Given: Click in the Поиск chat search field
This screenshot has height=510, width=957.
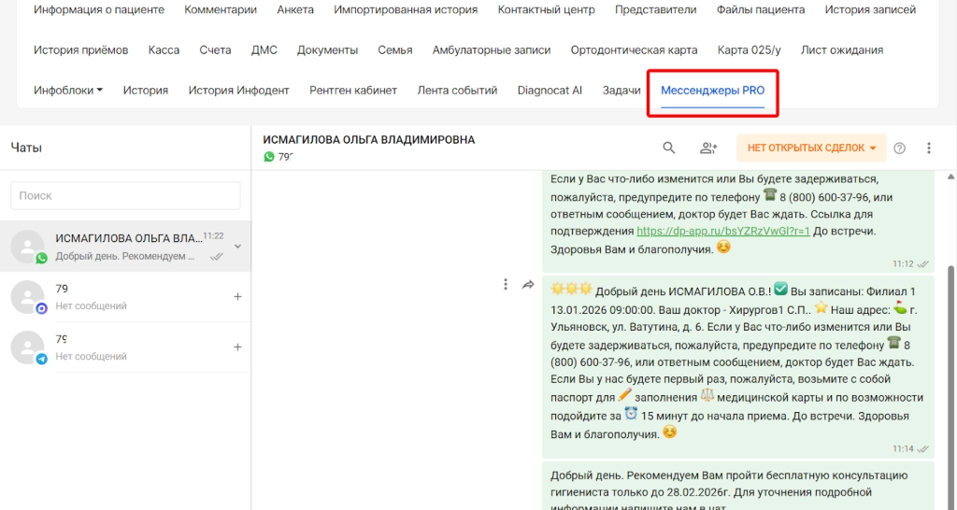Looking at the screenshot, I should pyautogui.click(x=125, y=196).
